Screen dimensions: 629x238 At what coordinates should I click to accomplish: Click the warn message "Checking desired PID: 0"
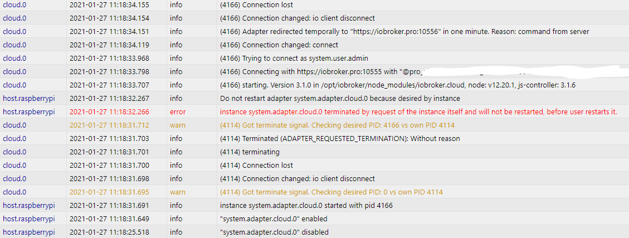tap(331, 192)
